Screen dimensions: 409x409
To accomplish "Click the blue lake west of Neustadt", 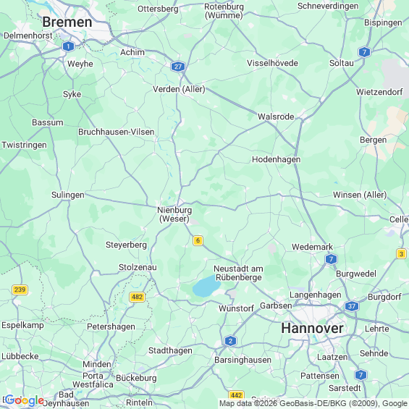I will pyautogui.click(x=206, y=287).
